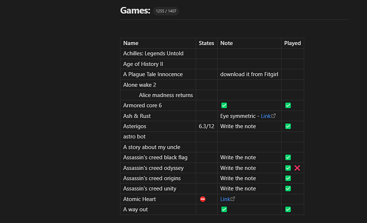The width and height of the screenshot is (367, 223).
Task: Select the Assassin's creed odyssey cell
Action: click(158, 168)
